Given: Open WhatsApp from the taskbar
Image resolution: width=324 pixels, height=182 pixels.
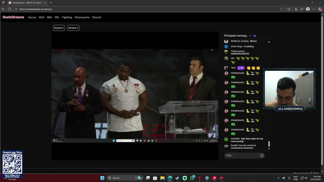Looking at the screenshot, I should pos(192,178).
